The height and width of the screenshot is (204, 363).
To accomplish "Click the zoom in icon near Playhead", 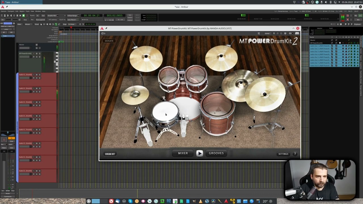I will [349, 24].
